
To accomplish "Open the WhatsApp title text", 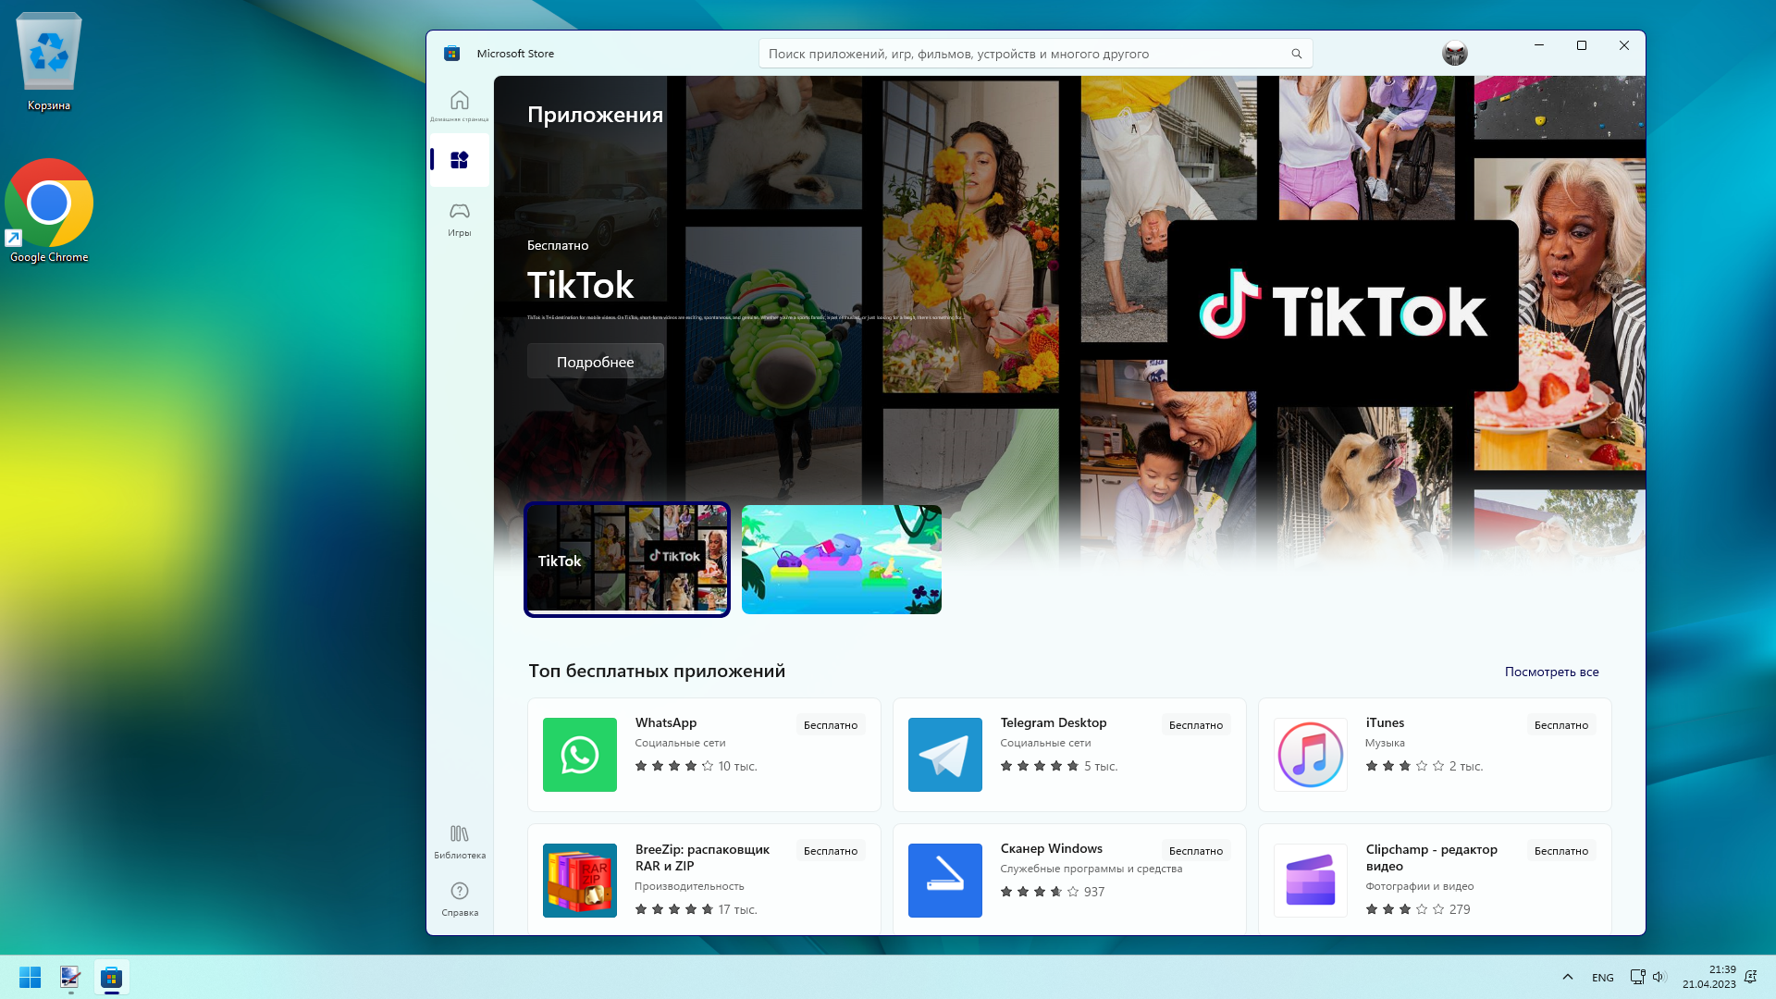I will click(666, 722).
